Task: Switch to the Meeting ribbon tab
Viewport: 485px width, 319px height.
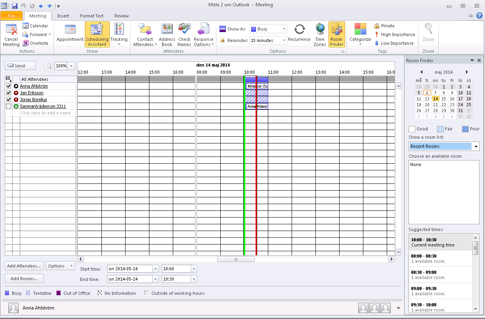Action: tap(38, 16)
